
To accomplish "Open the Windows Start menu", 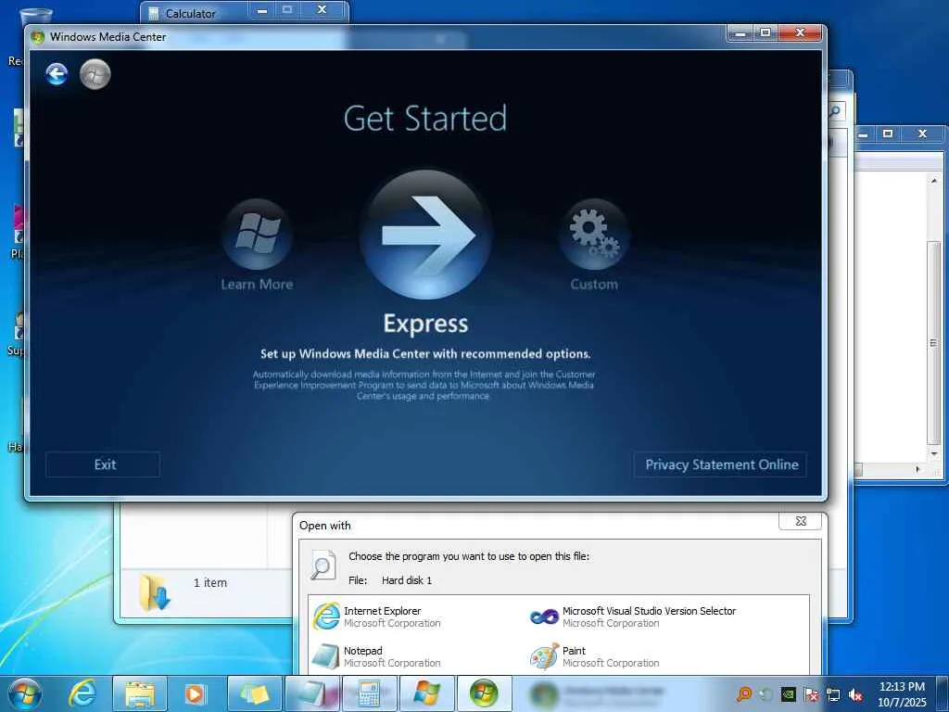I will 25,693.
